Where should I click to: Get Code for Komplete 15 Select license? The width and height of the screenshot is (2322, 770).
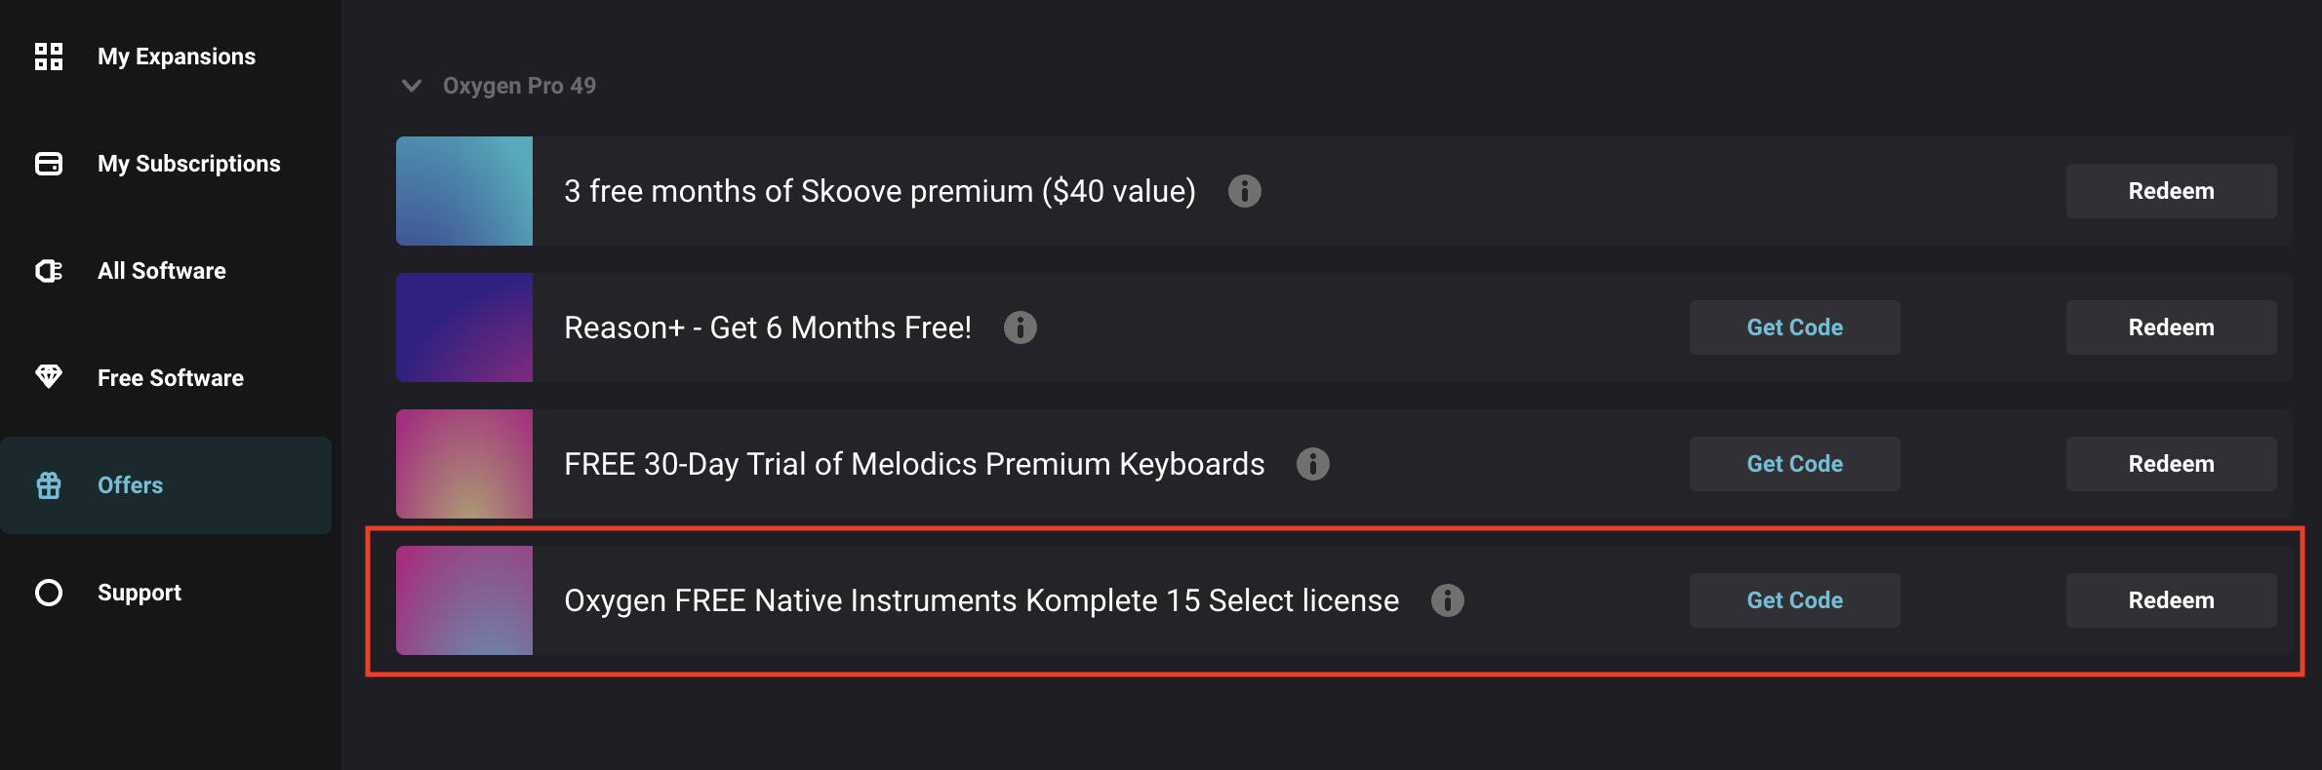1794,600
